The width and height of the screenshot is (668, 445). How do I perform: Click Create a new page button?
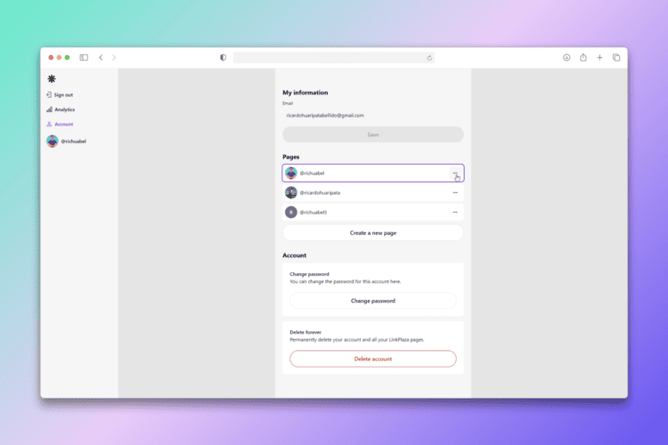click(x=373, y=233)
